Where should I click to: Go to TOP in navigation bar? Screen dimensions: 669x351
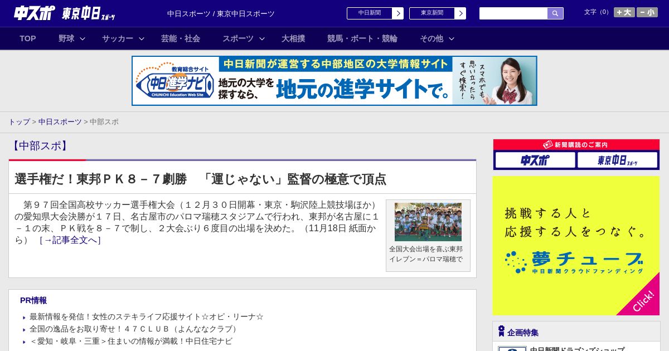28,38
